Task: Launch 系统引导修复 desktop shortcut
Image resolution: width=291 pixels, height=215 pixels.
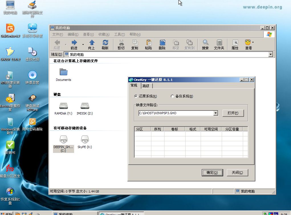Action: point(32,30)
